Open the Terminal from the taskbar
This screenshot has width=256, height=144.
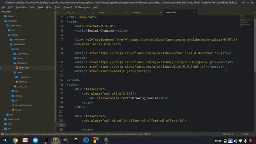click(x=45, y=140)
